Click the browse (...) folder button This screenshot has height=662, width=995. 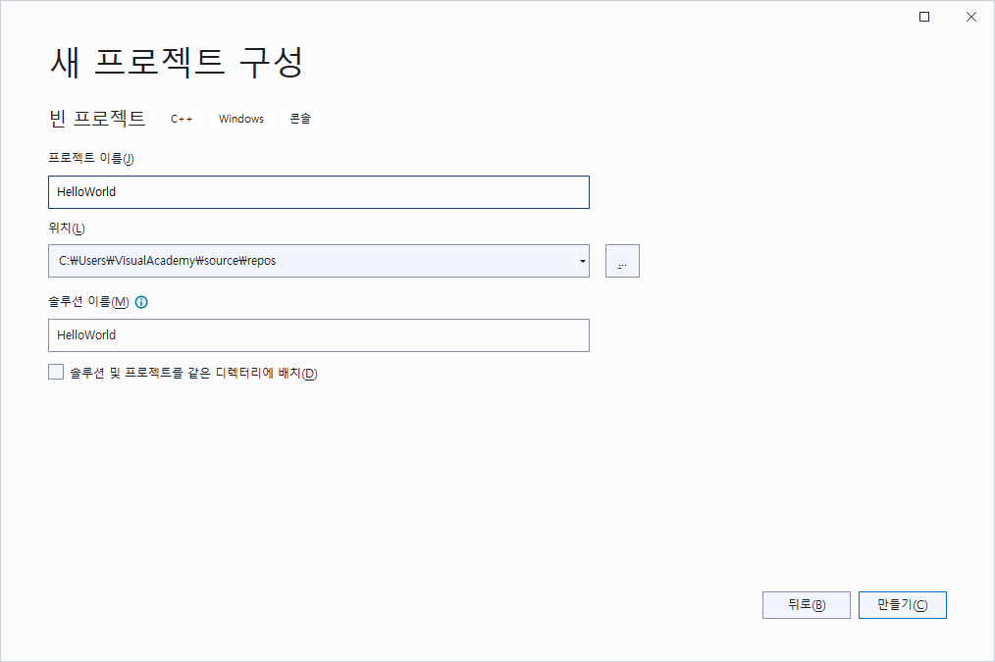point(622,260)
